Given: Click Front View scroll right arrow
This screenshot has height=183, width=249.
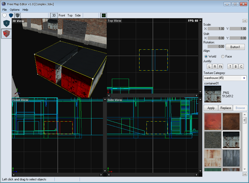Looking at the screenshot, I should [x=101, y=175].
